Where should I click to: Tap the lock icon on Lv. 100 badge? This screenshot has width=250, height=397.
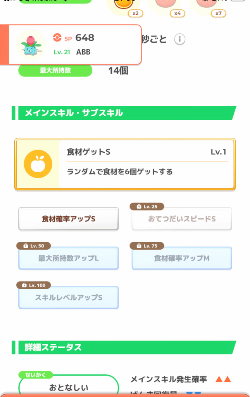click(x=24, y=285)
